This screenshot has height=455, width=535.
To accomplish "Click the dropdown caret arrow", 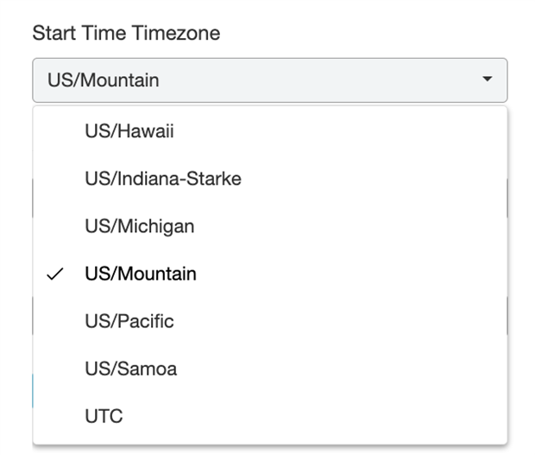I will [487, 79].
